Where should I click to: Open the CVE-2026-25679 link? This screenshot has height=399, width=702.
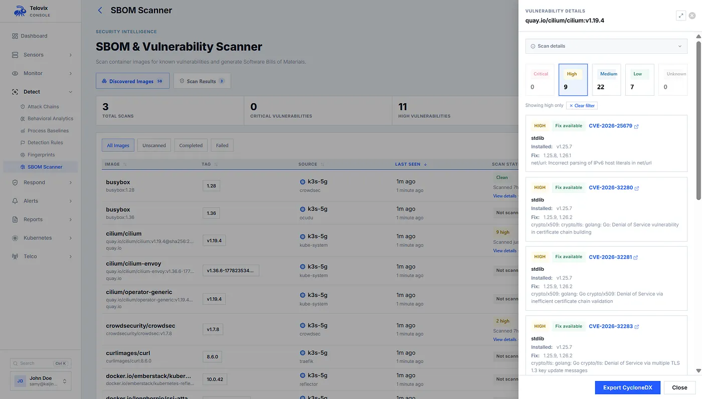[610, 126]
